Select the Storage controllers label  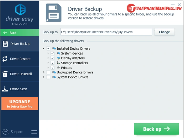[x=74, y=63]
